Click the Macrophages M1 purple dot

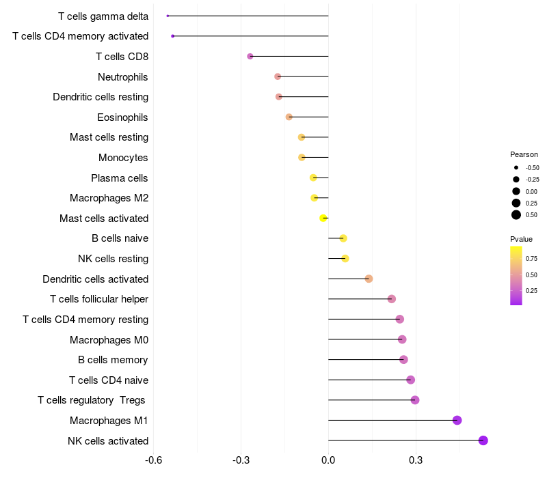pyautogui.click(x=457, y=420)
